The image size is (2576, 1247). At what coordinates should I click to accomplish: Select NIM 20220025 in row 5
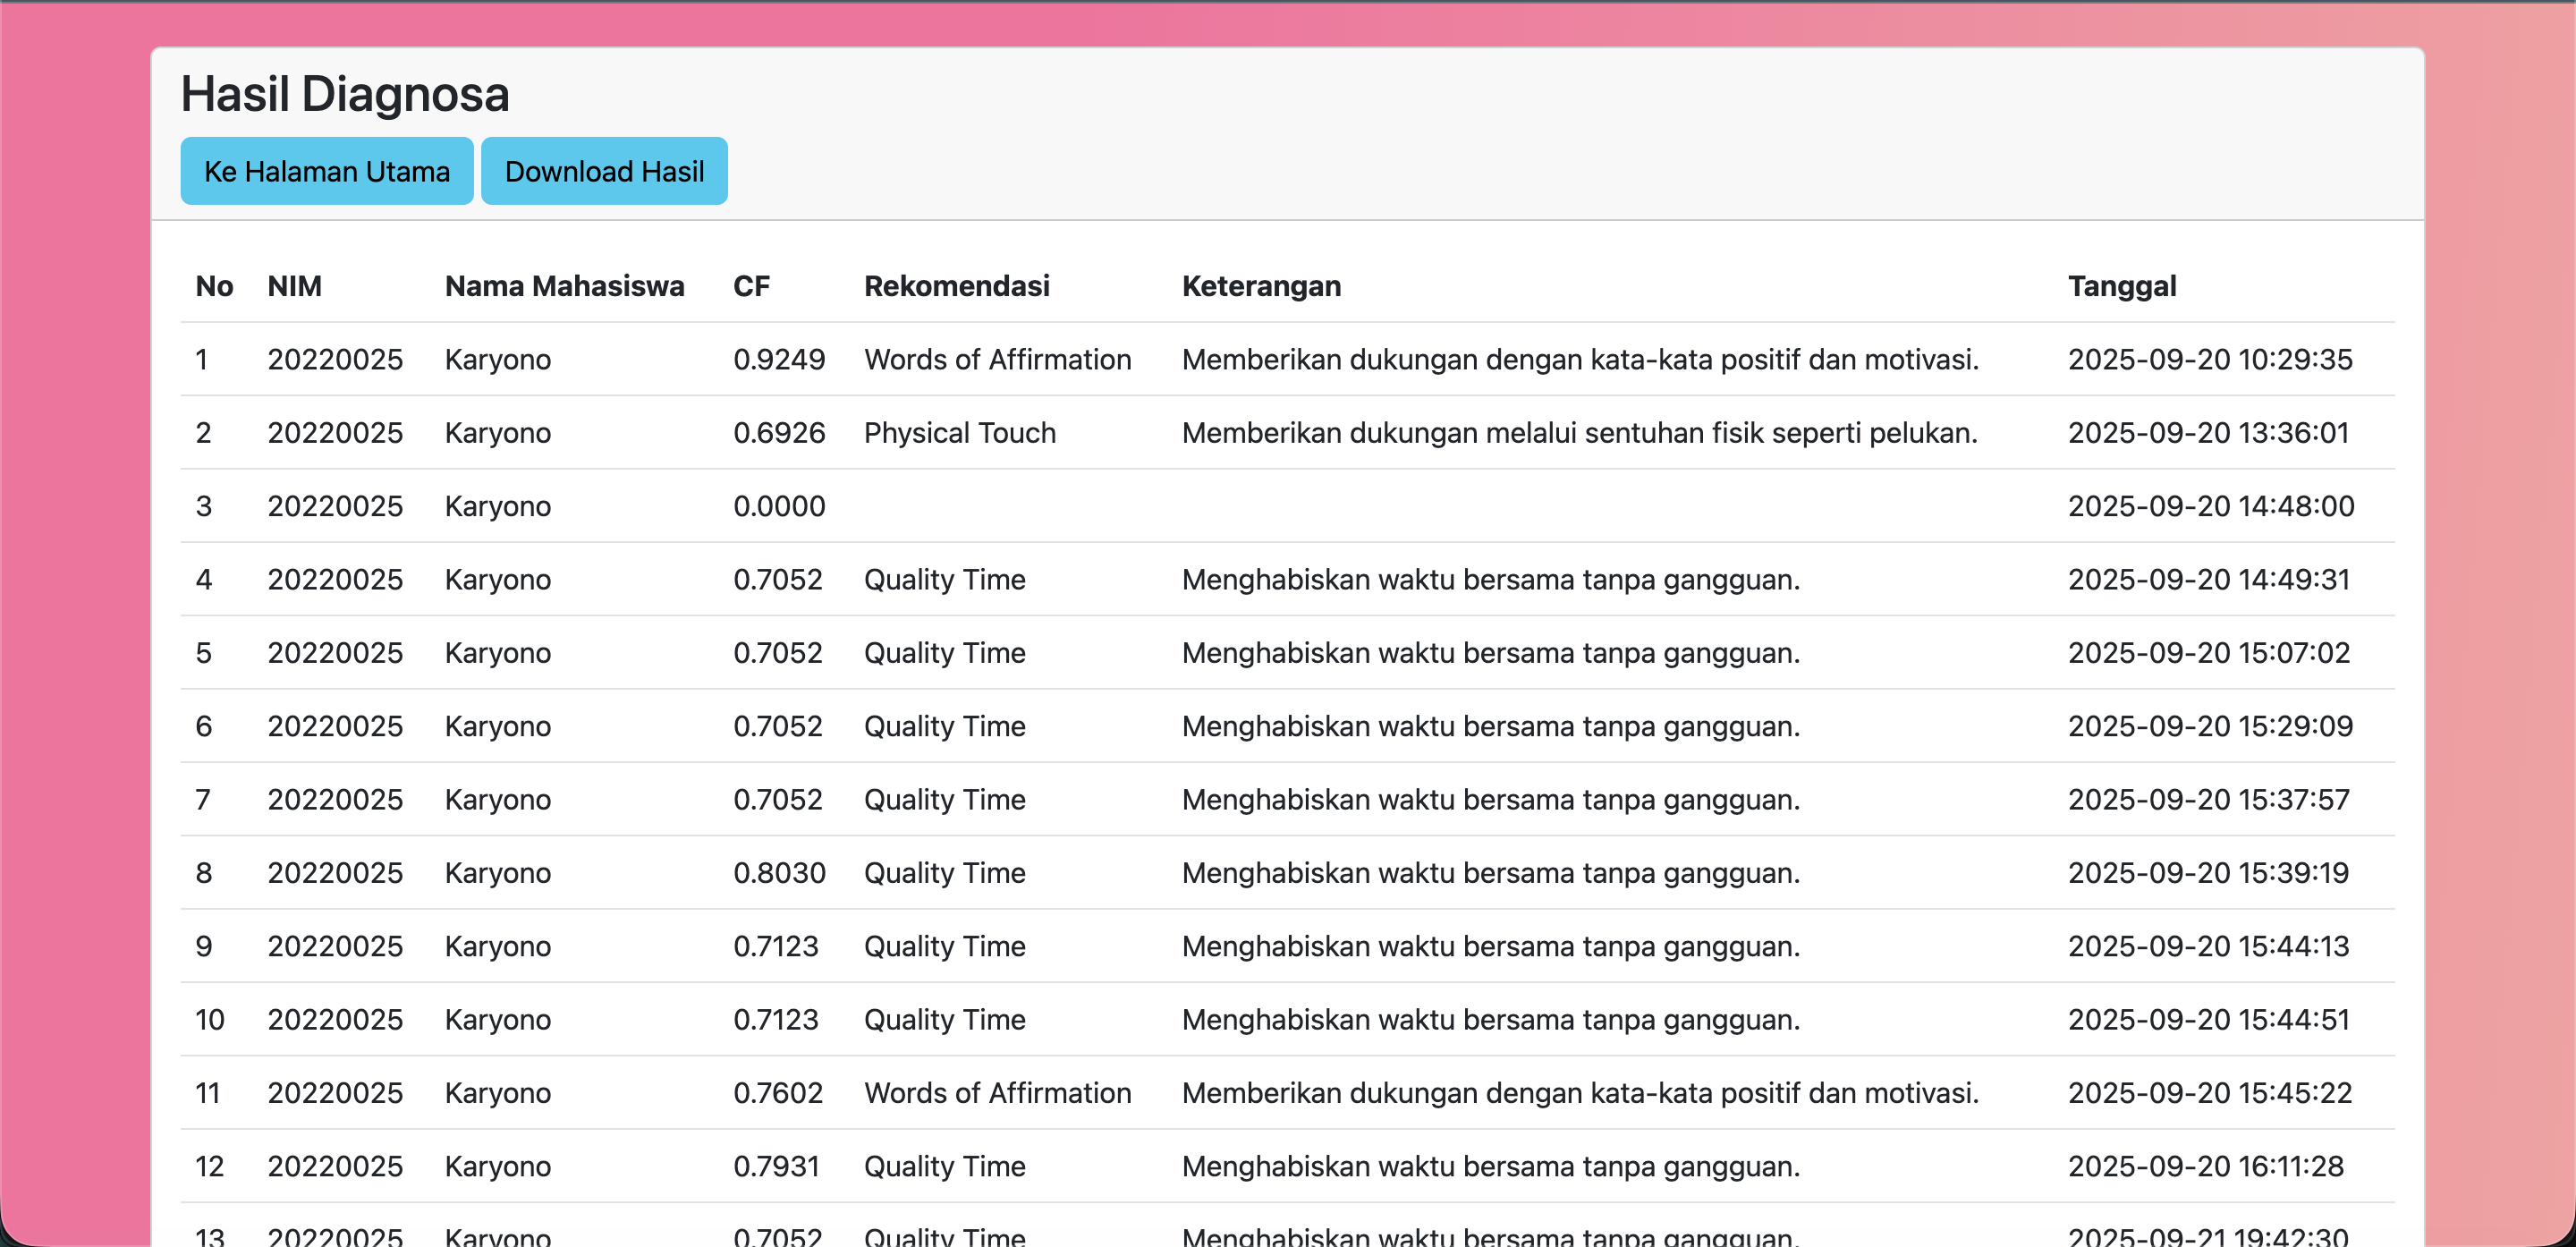point(335,652)
